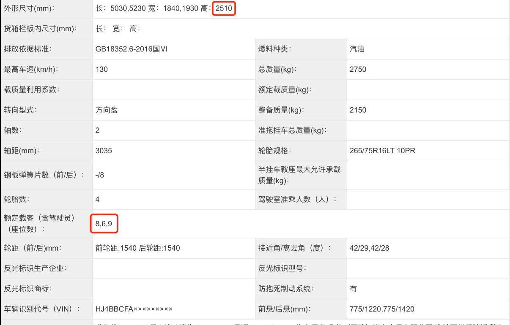Image resolution: width=510 pixels, height=325 pixels.
Task: Click the highlighted height value 2510
Action: click(224, 8)
